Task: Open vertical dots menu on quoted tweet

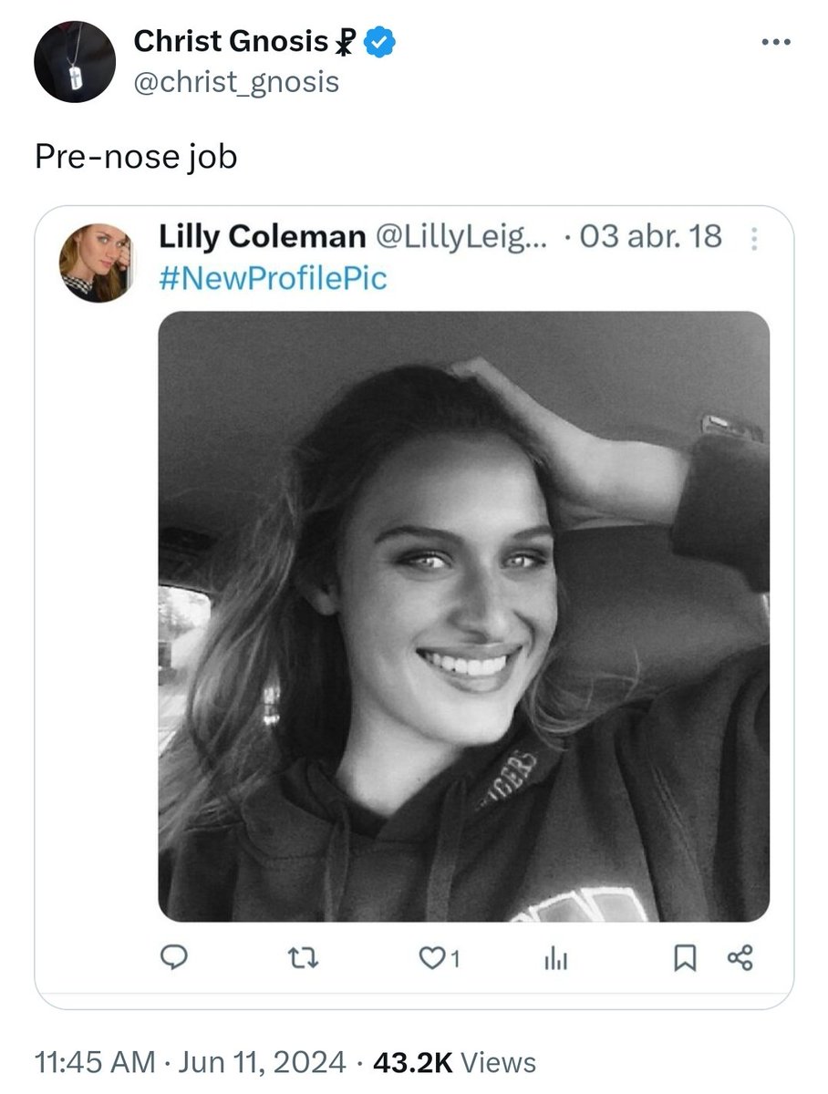Action: point(753,240)
